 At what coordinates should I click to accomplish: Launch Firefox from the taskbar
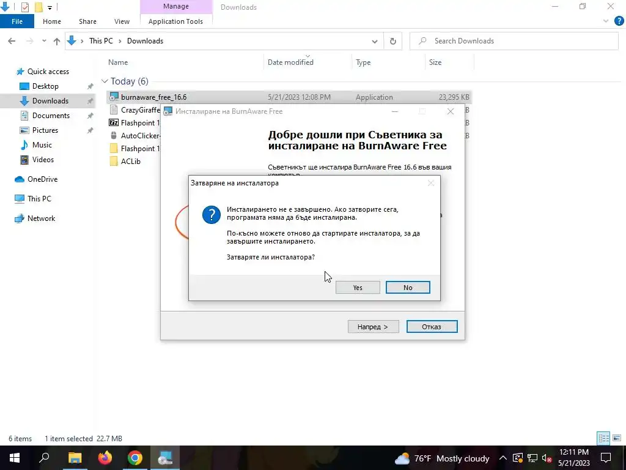coord(105,458)
